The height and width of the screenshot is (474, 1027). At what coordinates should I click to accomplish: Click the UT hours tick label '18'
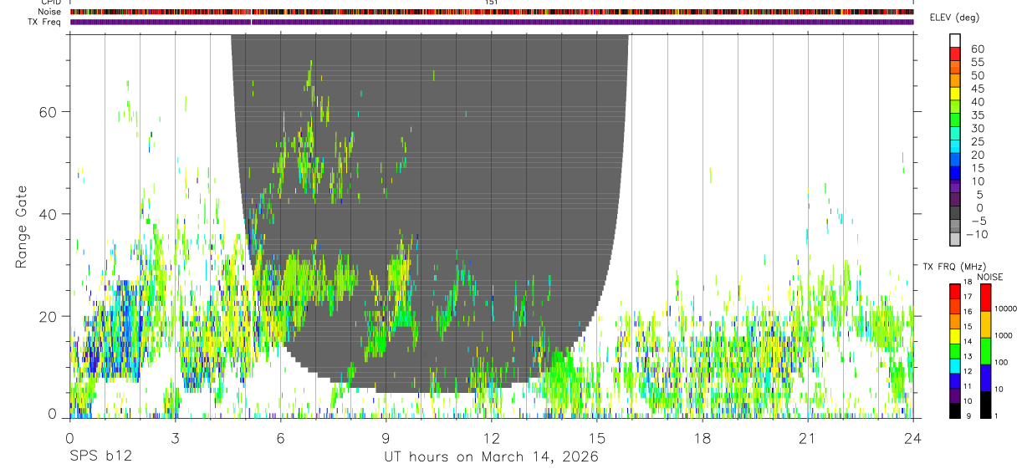point(703,438)
